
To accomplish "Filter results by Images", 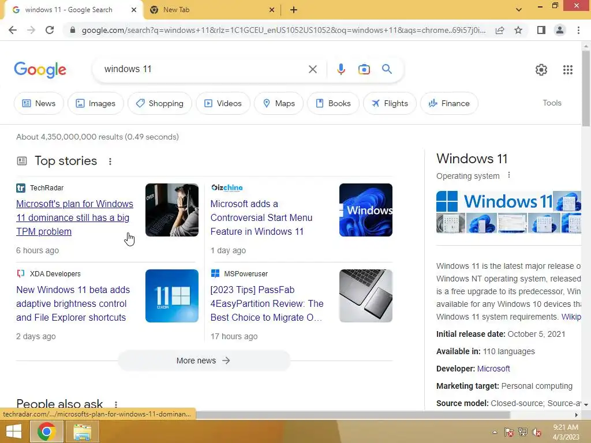I will coord(96,103).
